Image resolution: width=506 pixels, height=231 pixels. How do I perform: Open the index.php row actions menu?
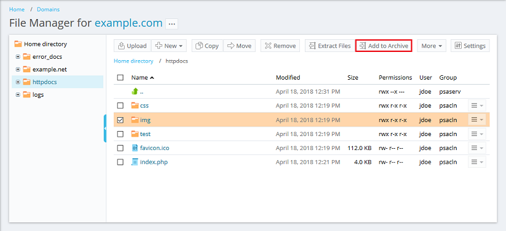pos(477,162)
